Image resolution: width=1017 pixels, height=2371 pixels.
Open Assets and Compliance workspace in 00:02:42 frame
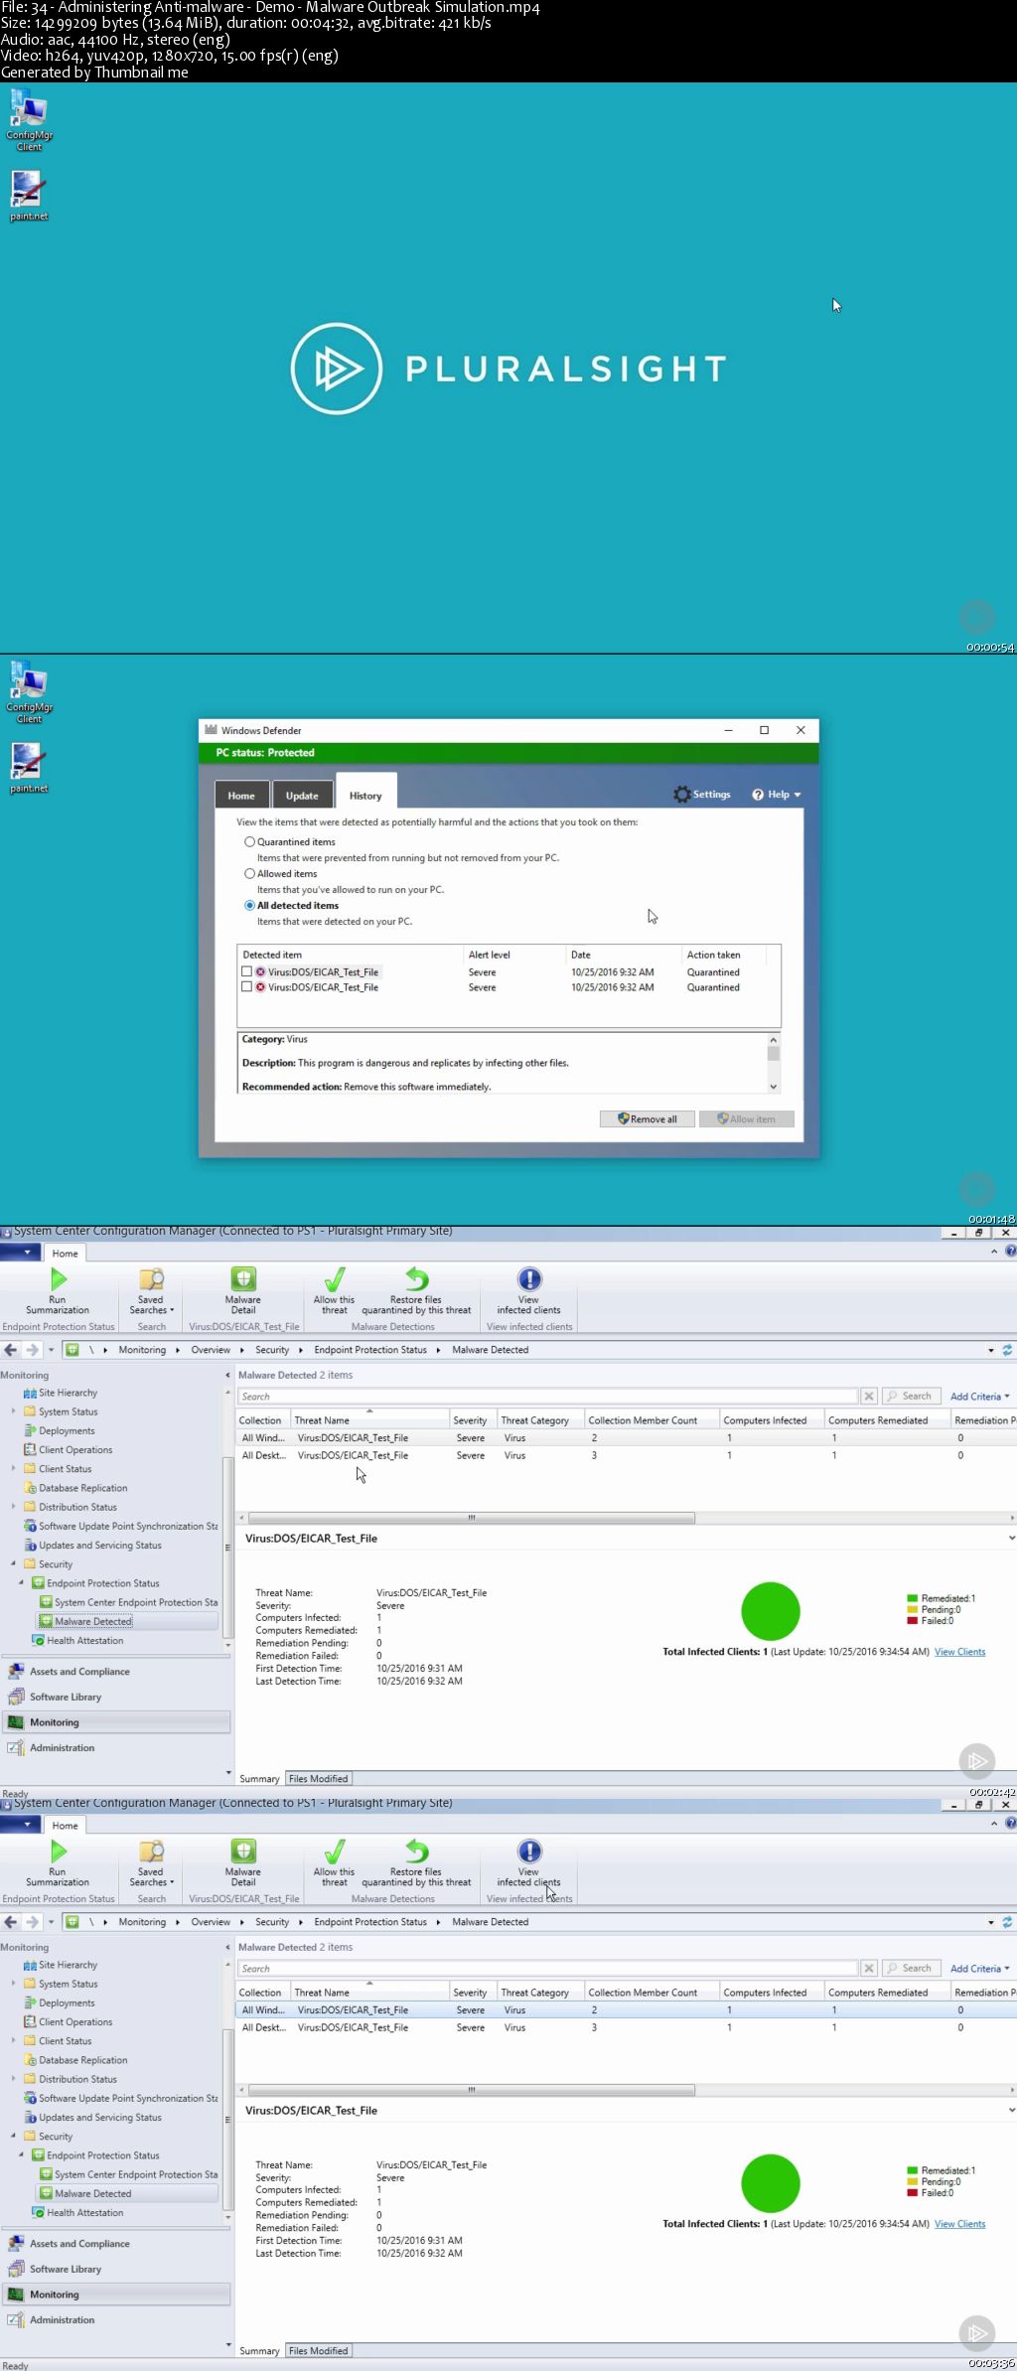click(x=79, y=1671)
